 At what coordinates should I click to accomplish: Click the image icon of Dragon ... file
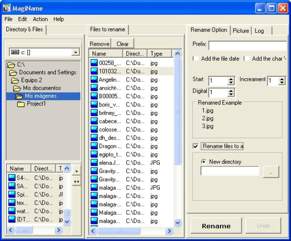click(94, 146)
